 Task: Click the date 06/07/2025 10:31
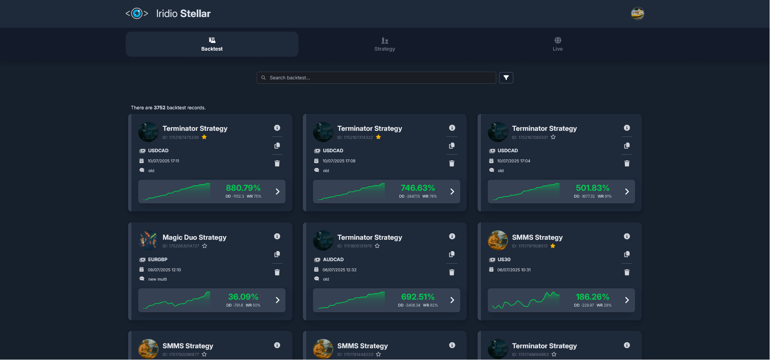click(514, 270)
